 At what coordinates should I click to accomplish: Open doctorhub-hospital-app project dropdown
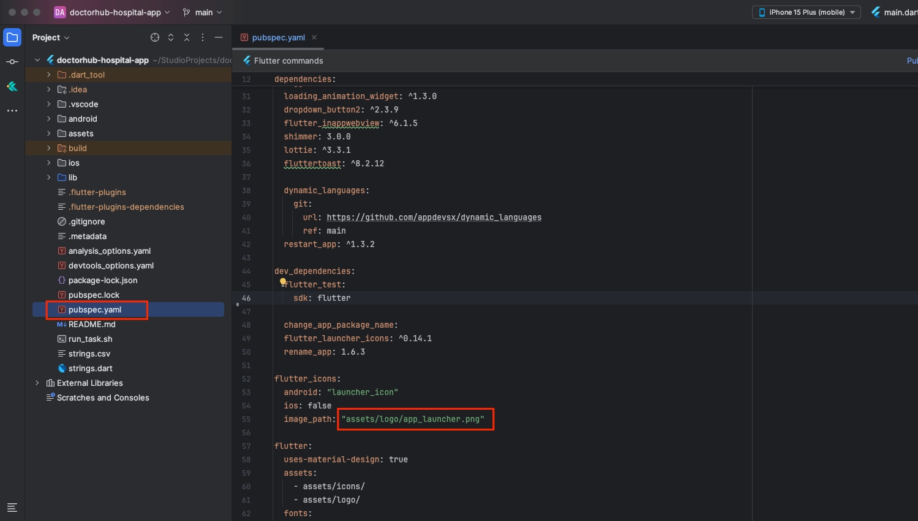point(115,12)
